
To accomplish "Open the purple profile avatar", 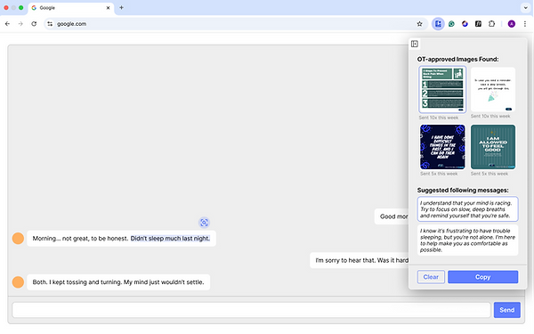I will click(512, 24).
